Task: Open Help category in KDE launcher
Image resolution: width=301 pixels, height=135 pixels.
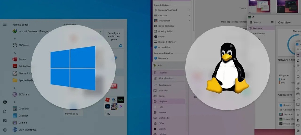Action: pyautogui.click(x=169, y=107)
